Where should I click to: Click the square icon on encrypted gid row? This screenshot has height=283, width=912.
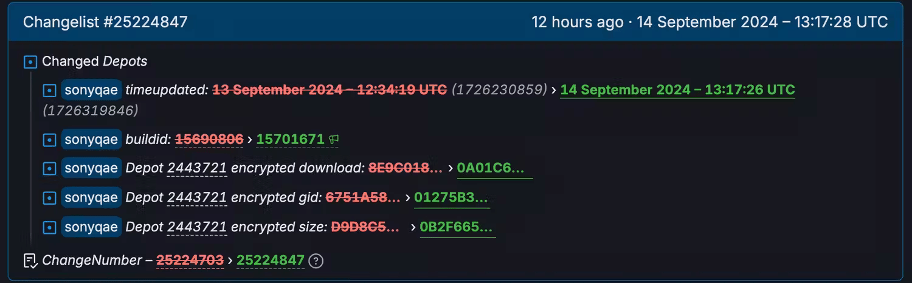[x=50, y=198]
